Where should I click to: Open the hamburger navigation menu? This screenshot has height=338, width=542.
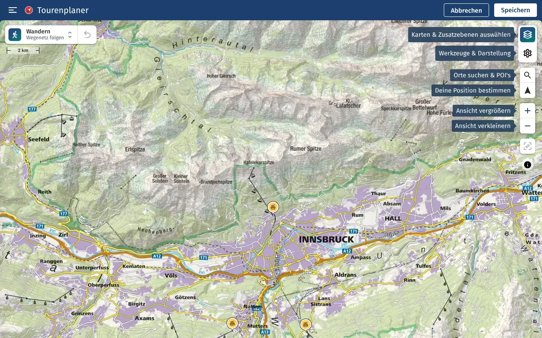[12, 10]
